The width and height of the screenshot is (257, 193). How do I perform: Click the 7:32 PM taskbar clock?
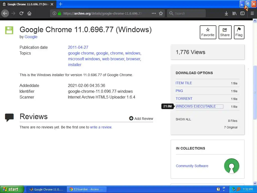248,189
